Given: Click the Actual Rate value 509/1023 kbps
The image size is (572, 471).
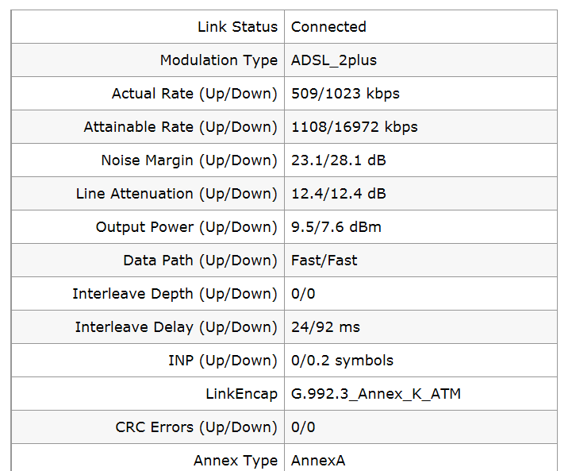Looking at the screenshot, I should coord(345,94).
